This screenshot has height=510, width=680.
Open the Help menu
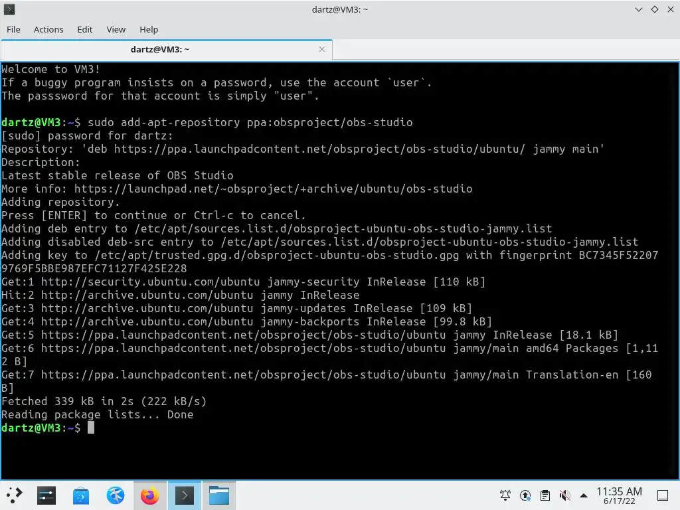tap(149, 29)
